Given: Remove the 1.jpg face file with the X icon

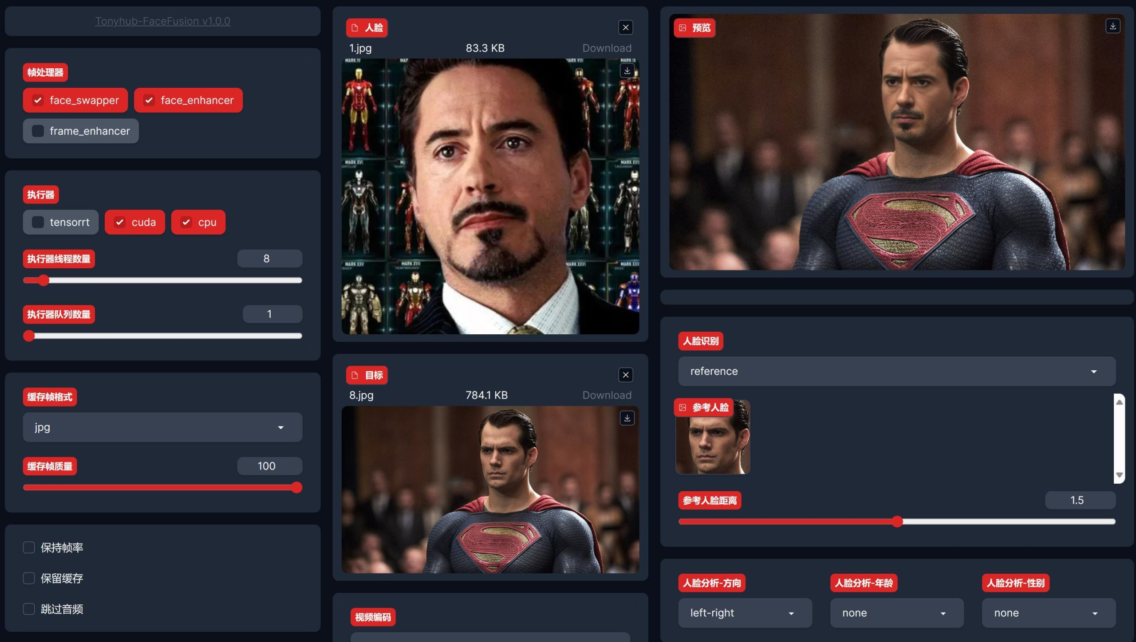Looking at the screenshot, I should [626, 27].
